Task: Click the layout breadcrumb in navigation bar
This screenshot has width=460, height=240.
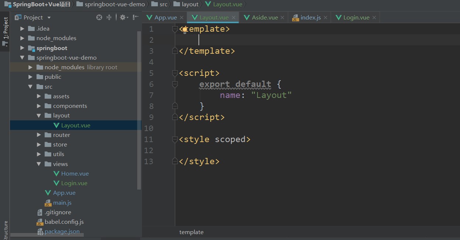Action: [x=186, y=4]
